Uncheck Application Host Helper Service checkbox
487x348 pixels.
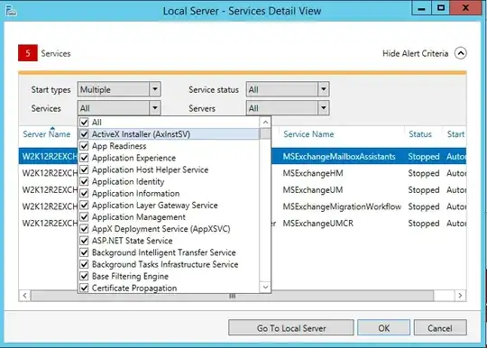pos(84,169)
